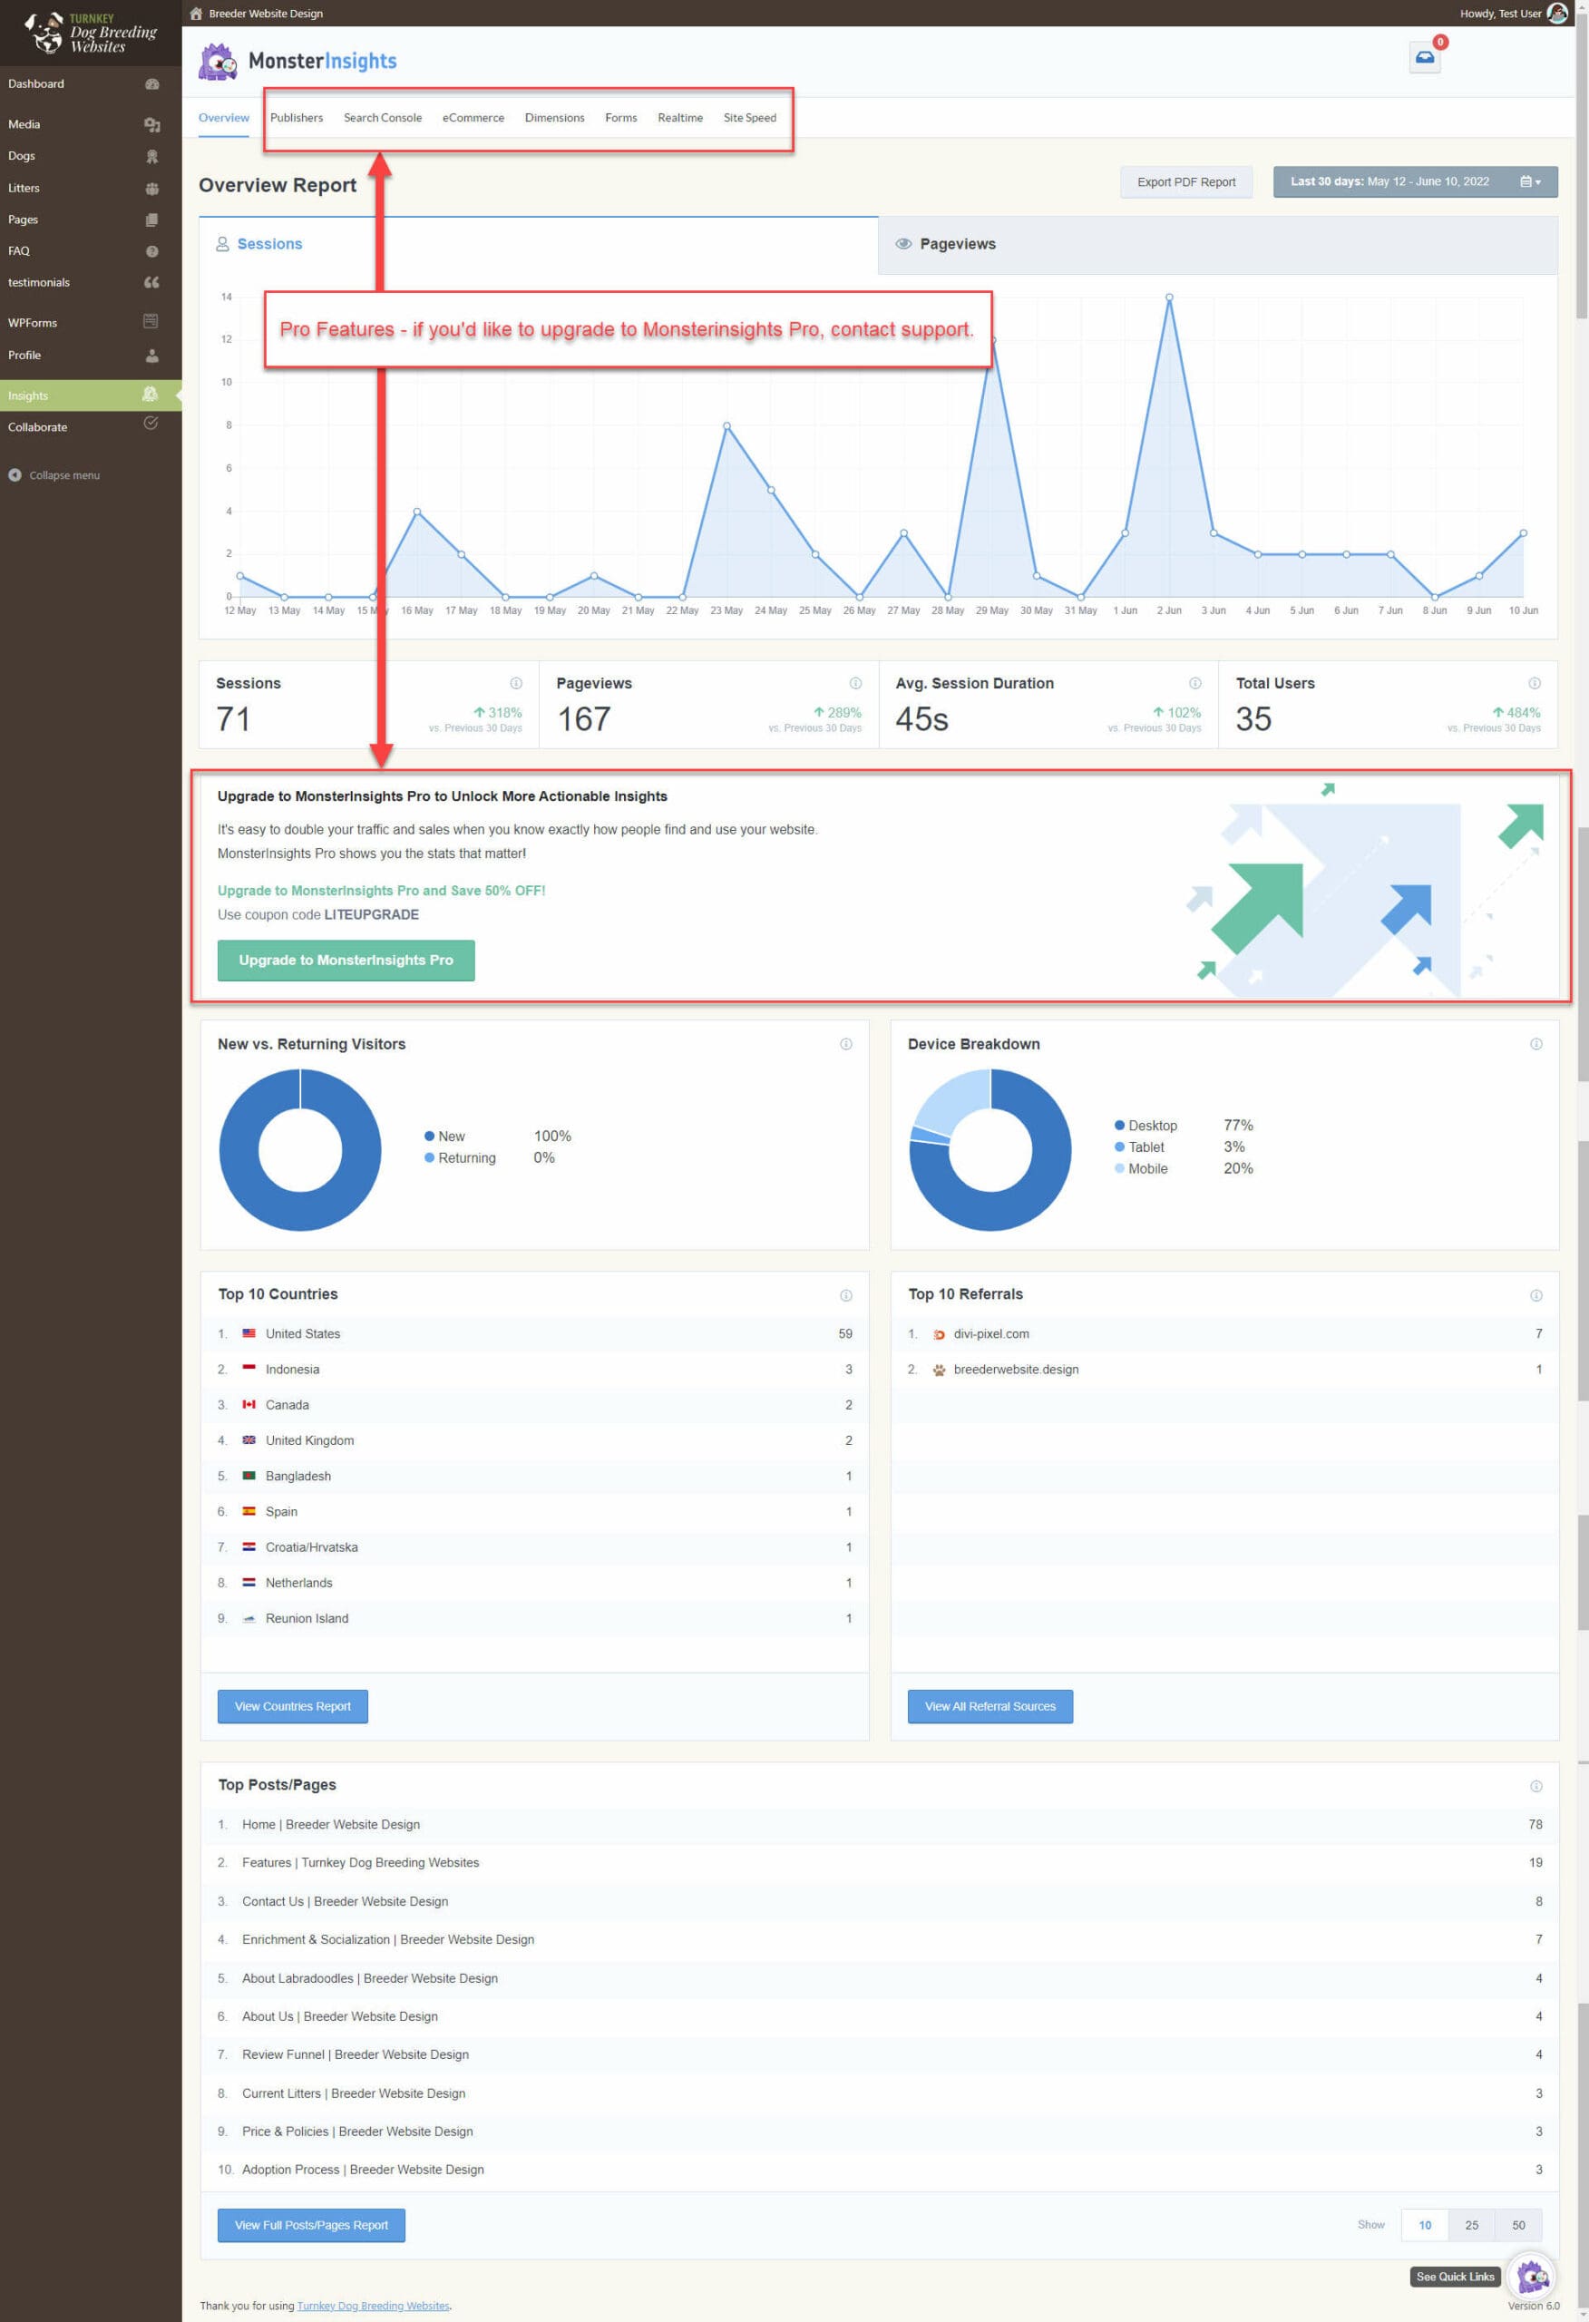Open WPForms from the sidebar
Viewport: 1589px width, 2322px height.
[x=33, y=322]
